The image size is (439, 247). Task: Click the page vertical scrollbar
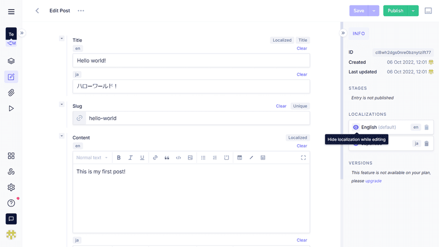click(x=342, y=101)
